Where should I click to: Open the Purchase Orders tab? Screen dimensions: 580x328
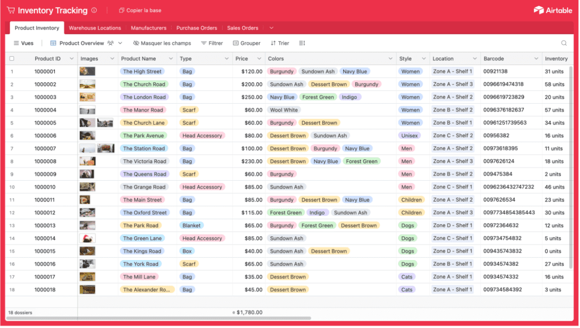pyautogui.click(x=197, y=28)
